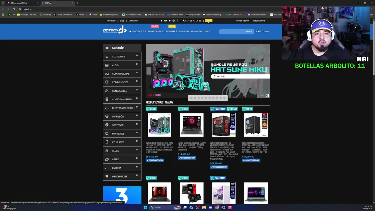This screenshot has height=211, width=375.
Task: Click the gear icon beside Merchandise
Action: coord(107,176)
